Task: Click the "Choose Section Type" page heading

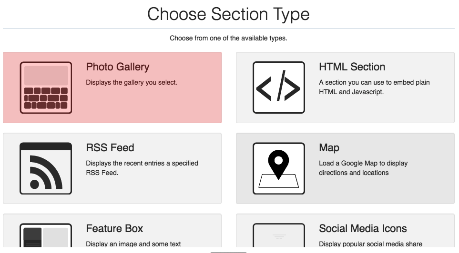Action: tap(228, 14)
